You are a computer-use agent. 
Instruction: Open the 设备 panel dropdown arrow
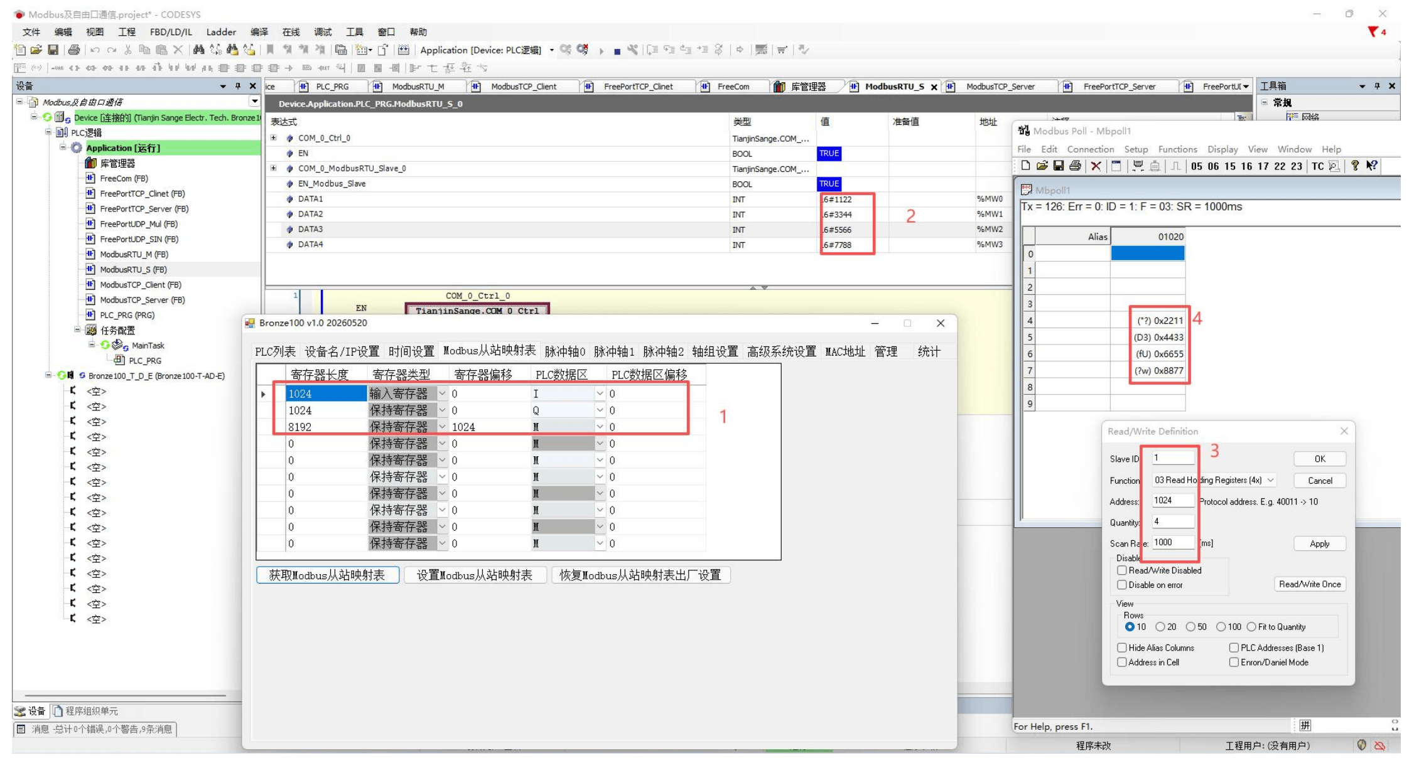pyautogui.click(x=223, y=86)
